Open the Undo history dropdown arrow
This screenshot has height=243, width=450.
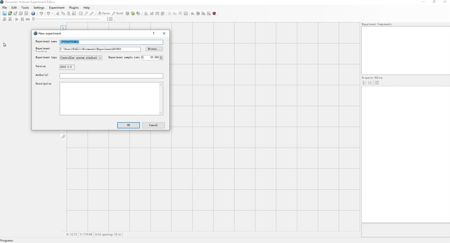click(45, 14)
